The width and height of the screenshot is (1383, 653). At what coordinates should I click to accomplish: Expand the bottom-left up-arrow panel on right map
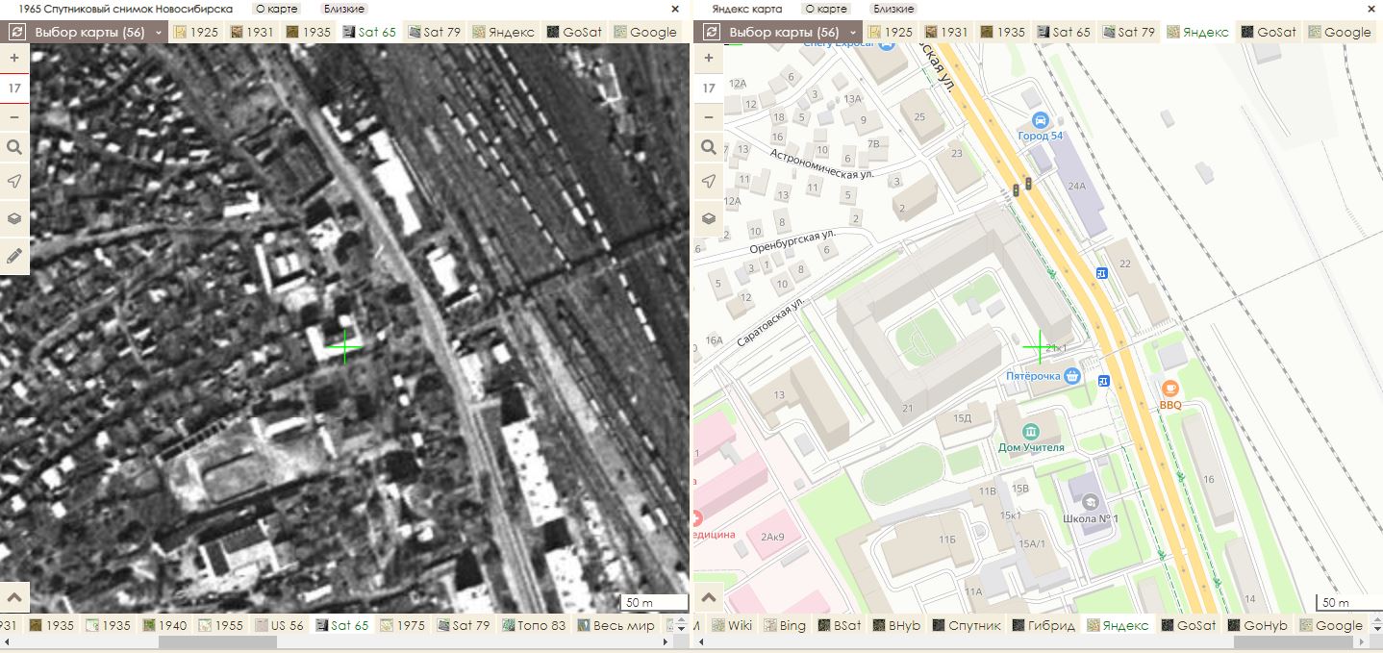point(709,597)
